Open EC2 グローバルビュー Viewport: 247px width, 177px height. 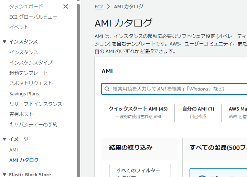point(33,17)
